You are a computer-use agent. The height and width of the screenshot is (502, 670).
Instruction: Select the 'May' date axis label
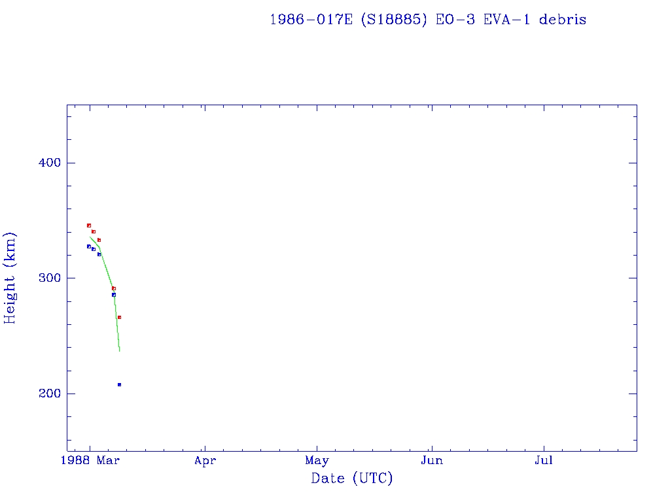coord(317,461)
